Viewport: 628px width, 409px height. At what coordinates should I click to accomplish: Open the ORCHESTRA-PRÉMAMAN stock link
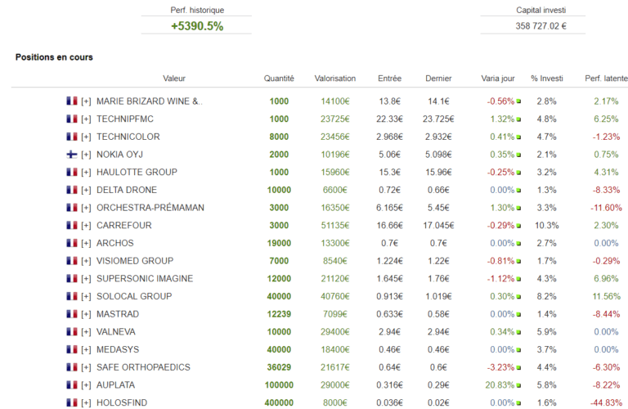click(150, 208)
